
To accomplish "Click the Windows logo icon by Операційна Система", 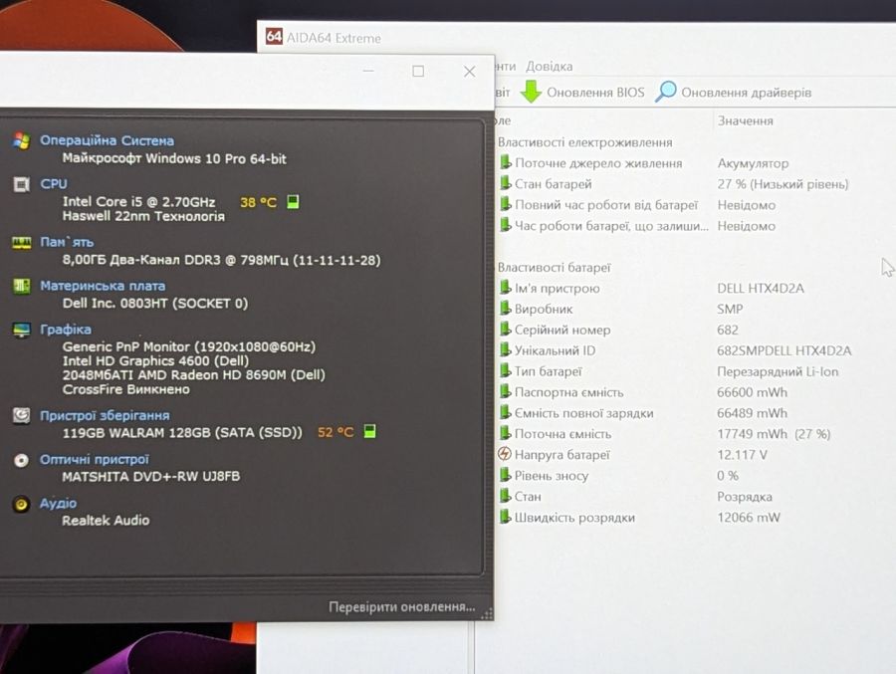I will coord(22,140).
